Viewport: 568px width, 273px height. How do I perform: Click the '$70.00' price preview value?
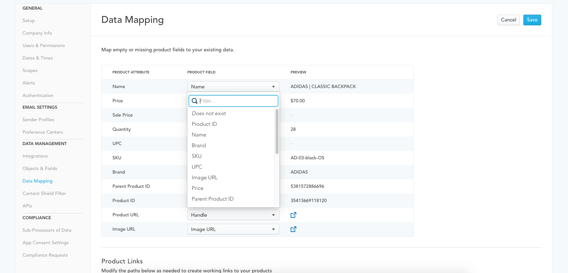point(298,101)
